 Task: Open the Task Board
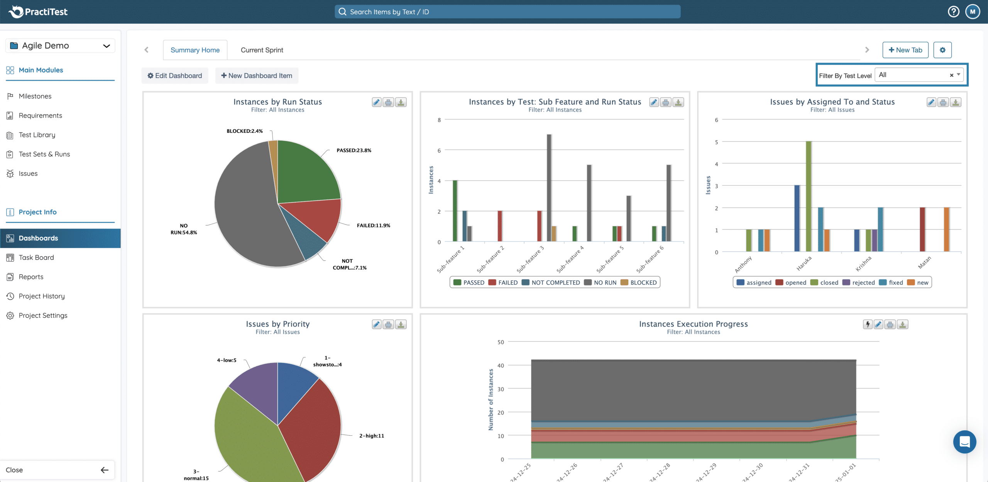point(60,258)
